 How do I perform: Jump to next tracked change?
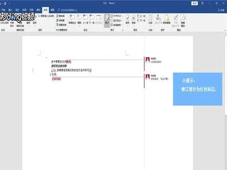(x=141, y=20)
